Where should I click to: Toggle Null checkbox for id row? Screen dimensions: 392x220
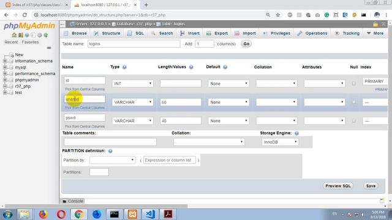[353, 84]
